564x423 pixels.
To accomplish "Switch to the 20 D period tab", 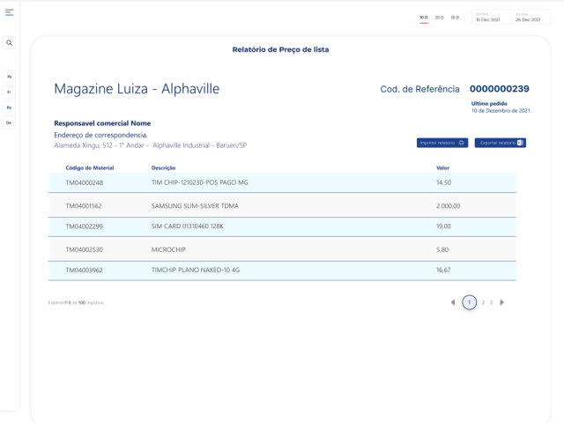I will pos(439,18).
